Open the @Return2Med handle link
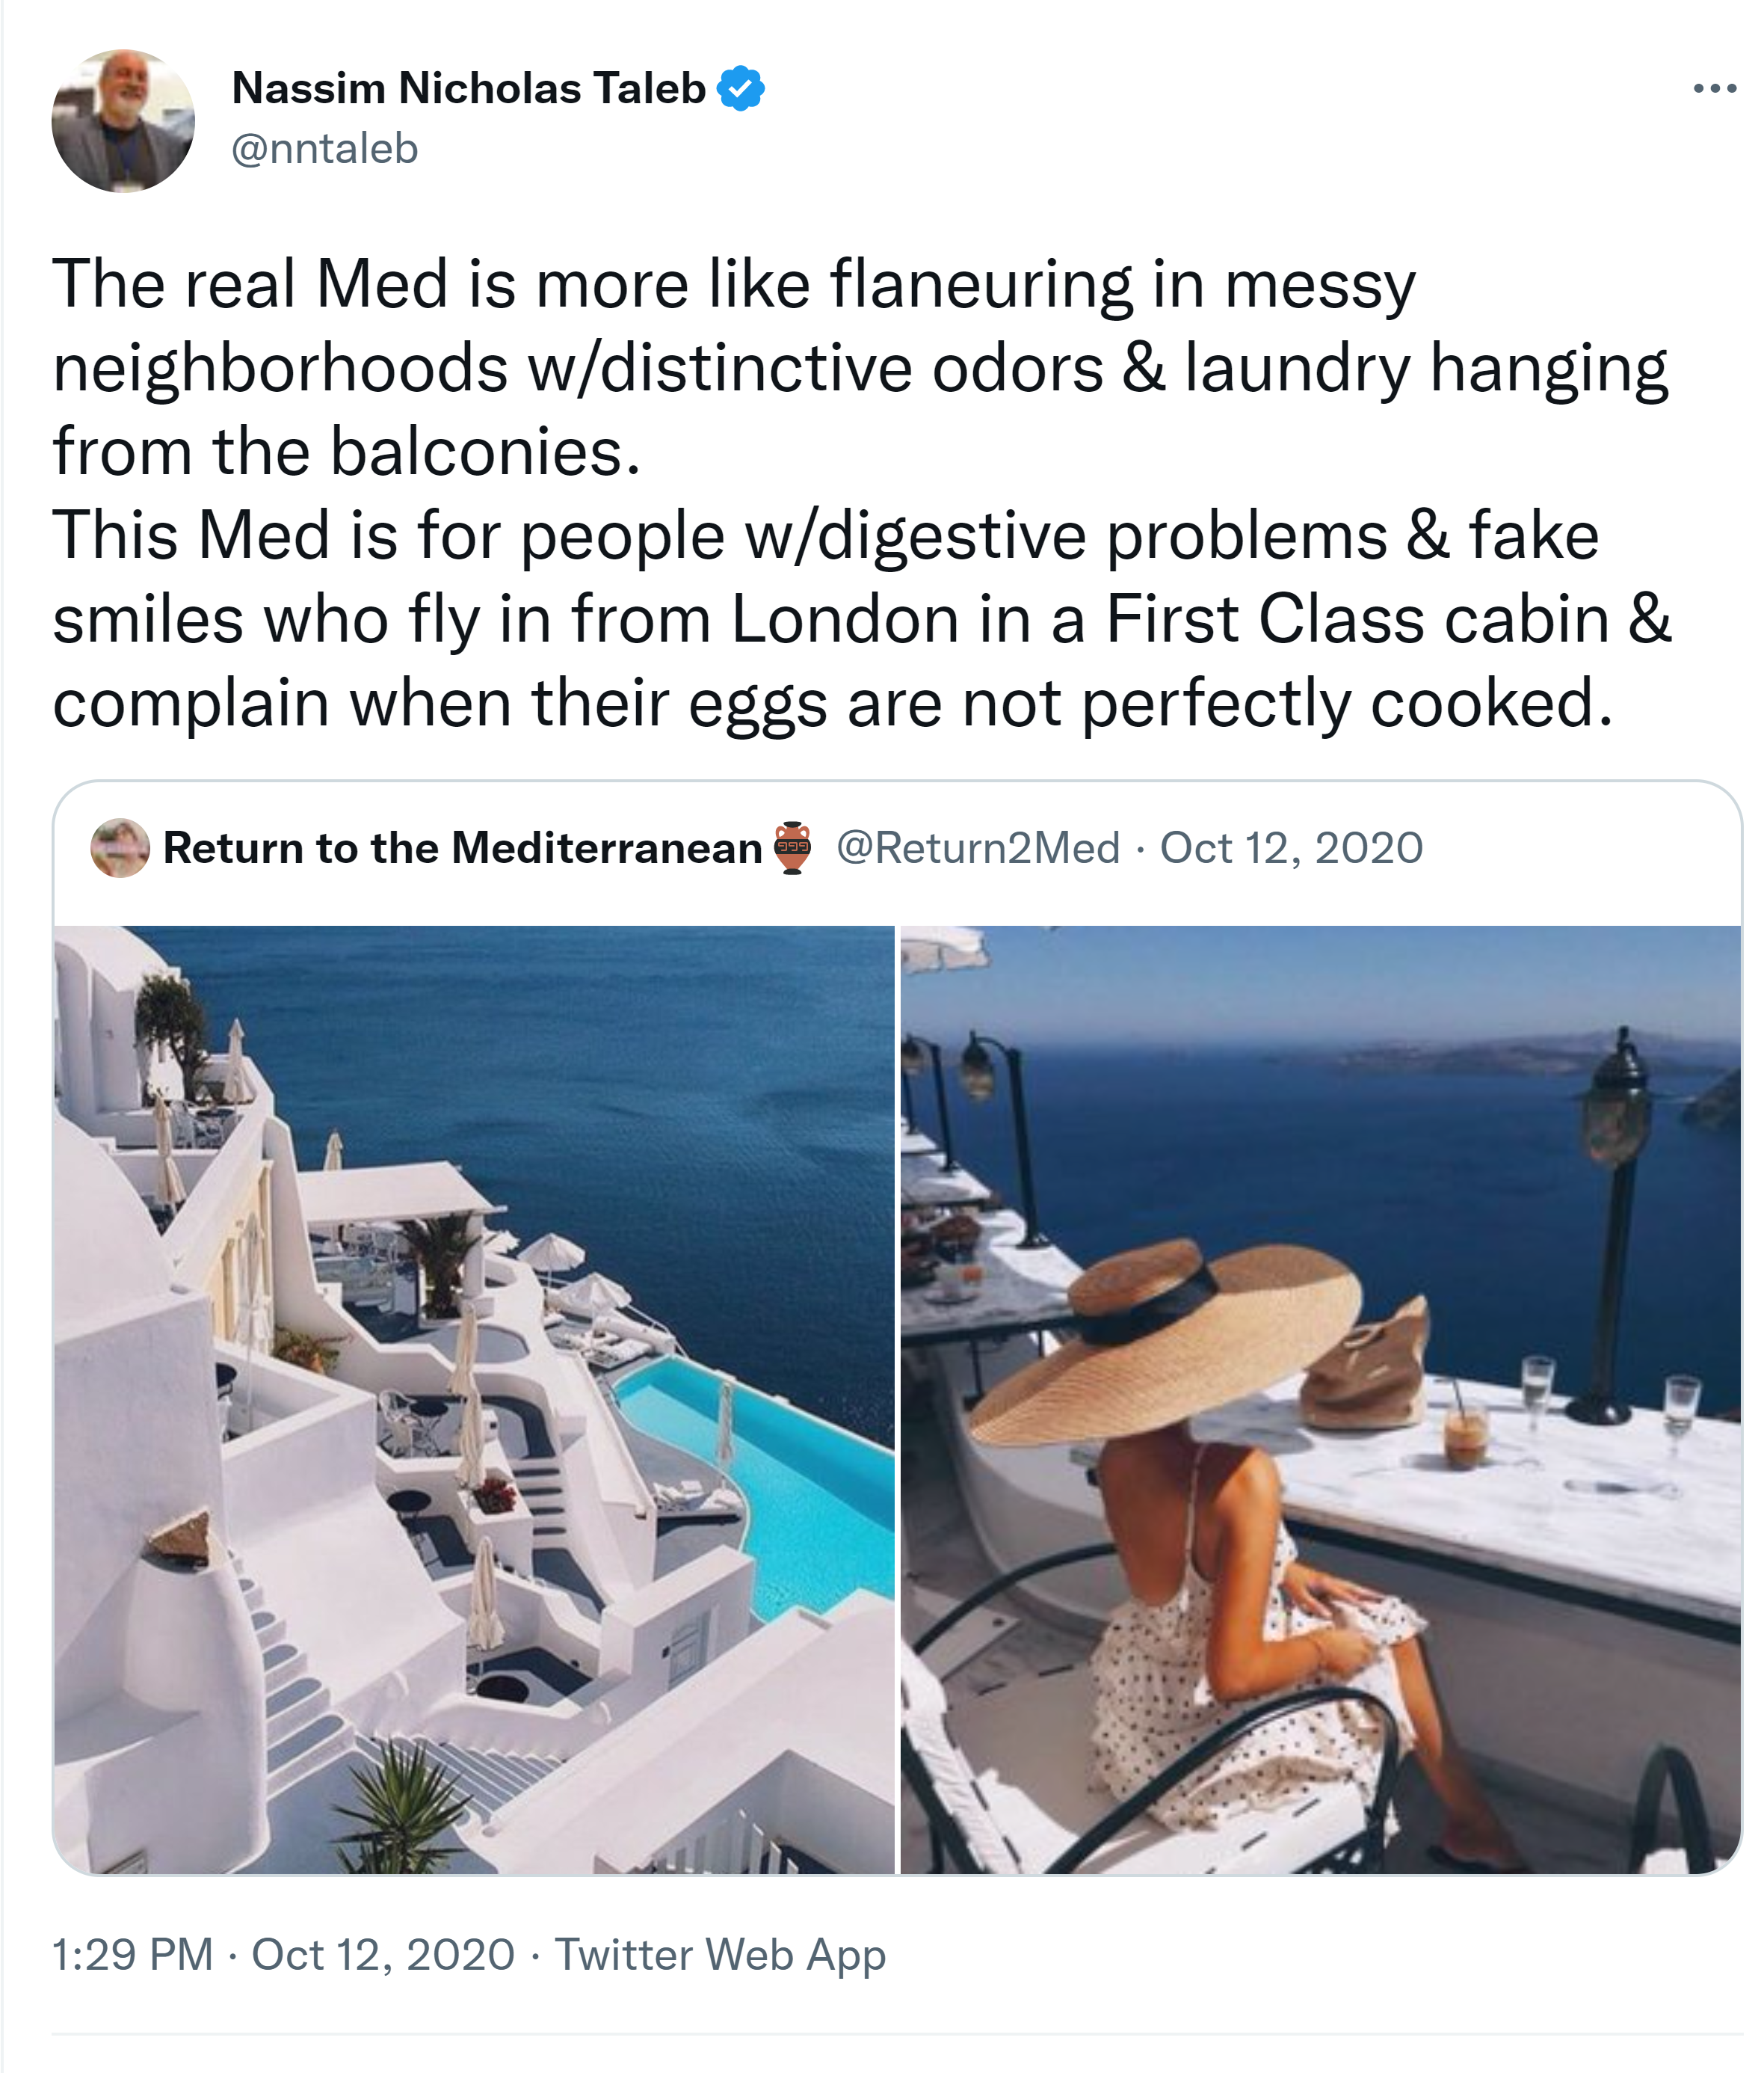Viewport: 1764px width, 2073px height. tap(978, 848)
